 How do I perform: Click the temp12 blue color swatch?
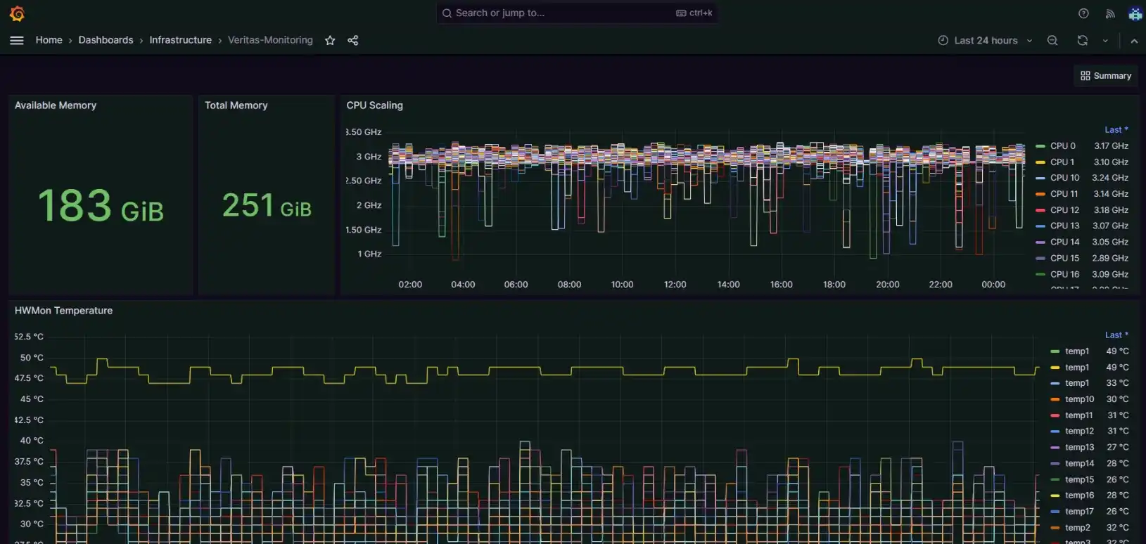coord(1055,432)
